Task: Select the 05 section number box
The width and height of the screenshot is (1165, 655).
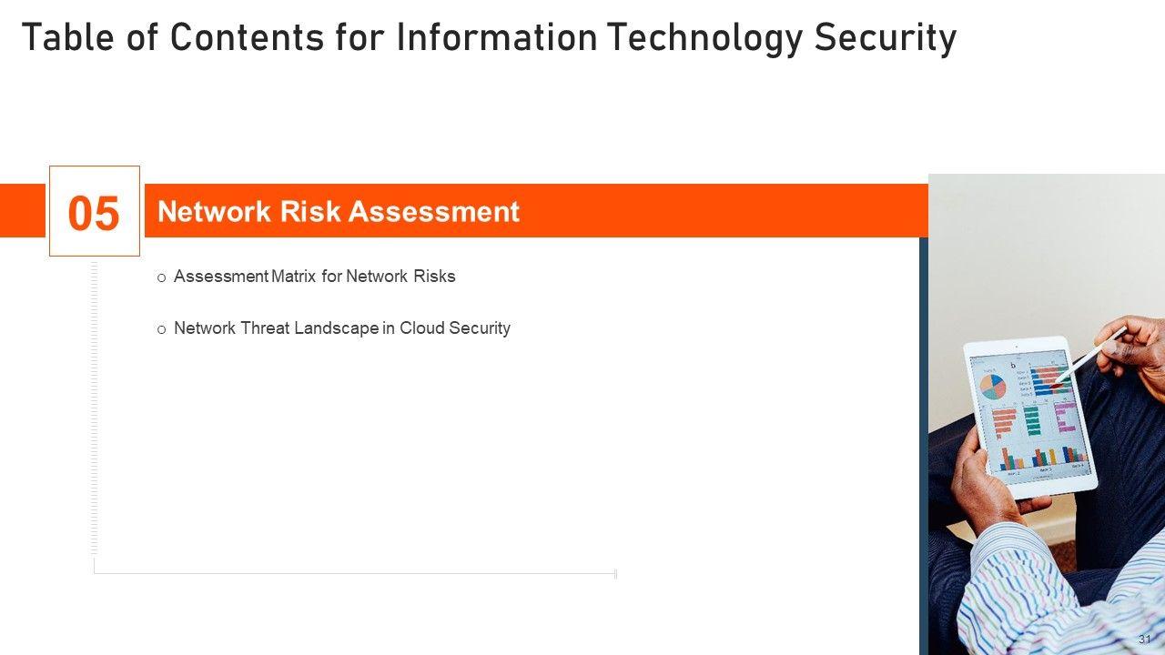Action: 95,211
